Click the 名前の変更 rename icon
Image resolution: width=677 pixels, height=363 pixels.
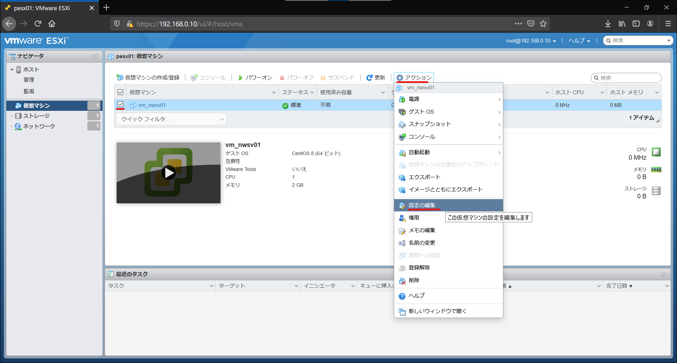(x=402, y=243)
